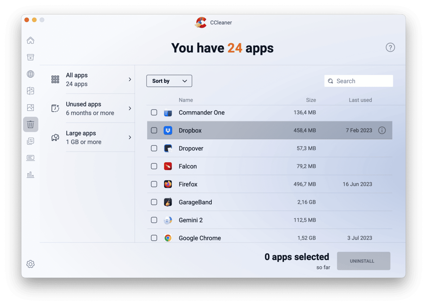Click the Dropbox app name
This screenshot has height=306, width=427.
tap(190, 130)
